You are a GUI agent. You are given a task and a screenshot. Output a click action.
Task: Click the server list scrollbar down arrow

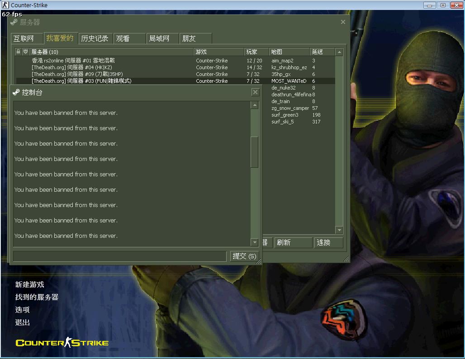point(339,230)
